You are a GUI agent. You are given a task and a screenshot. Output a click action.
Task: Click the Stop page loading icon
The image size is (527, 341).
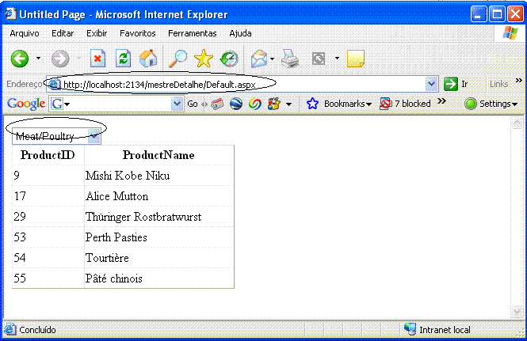(97, 59)
